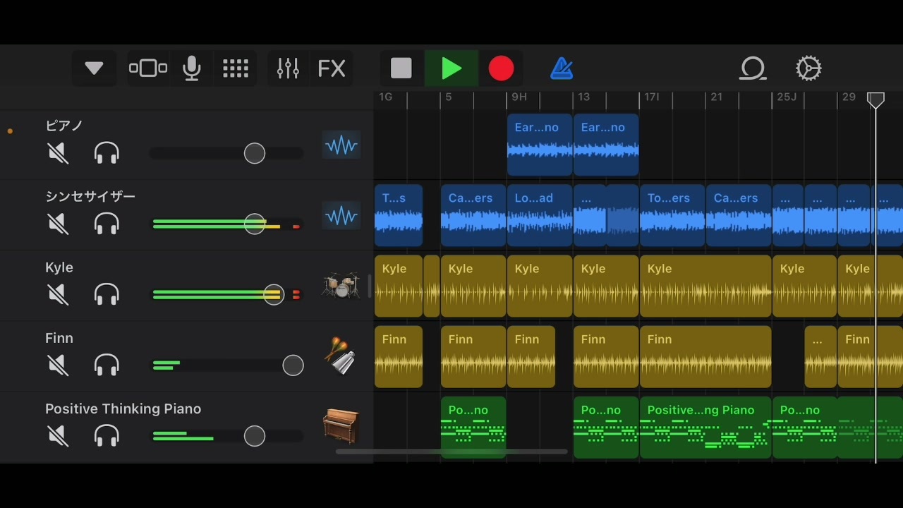
Task: Click the シンセサイザー track volume slider knob
Action: 255,224
